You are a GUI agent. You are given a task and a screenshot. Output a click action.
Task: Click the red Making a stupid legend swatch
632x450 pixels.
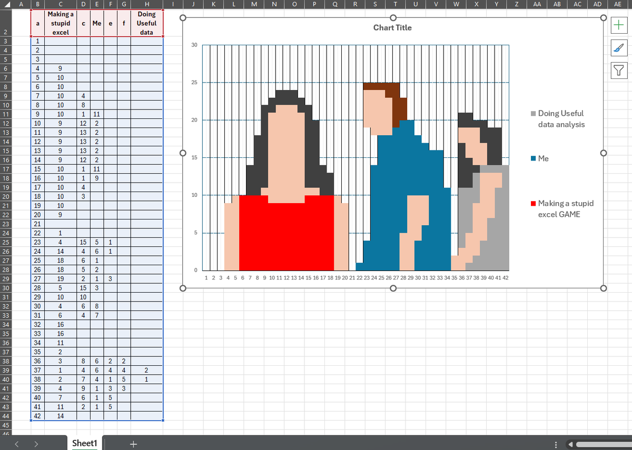(x=534, y=204)
